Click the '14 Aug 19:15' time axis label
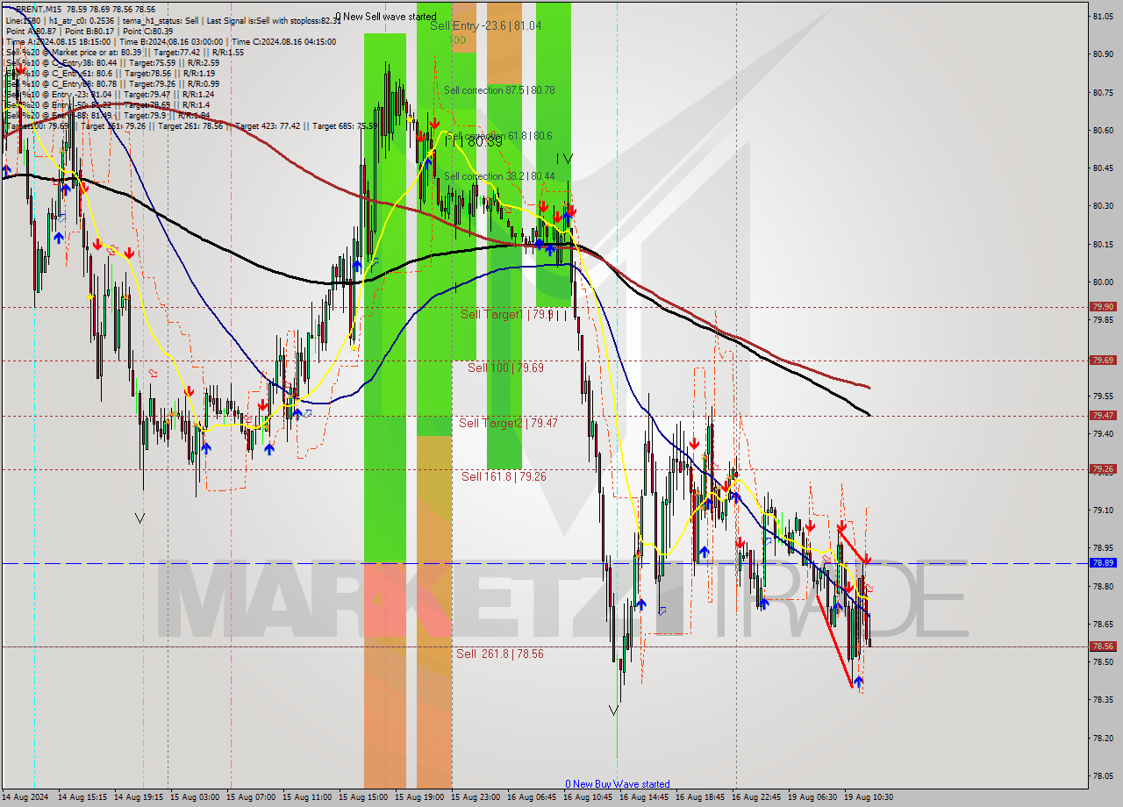1123x807 pixels. point(139,797)
